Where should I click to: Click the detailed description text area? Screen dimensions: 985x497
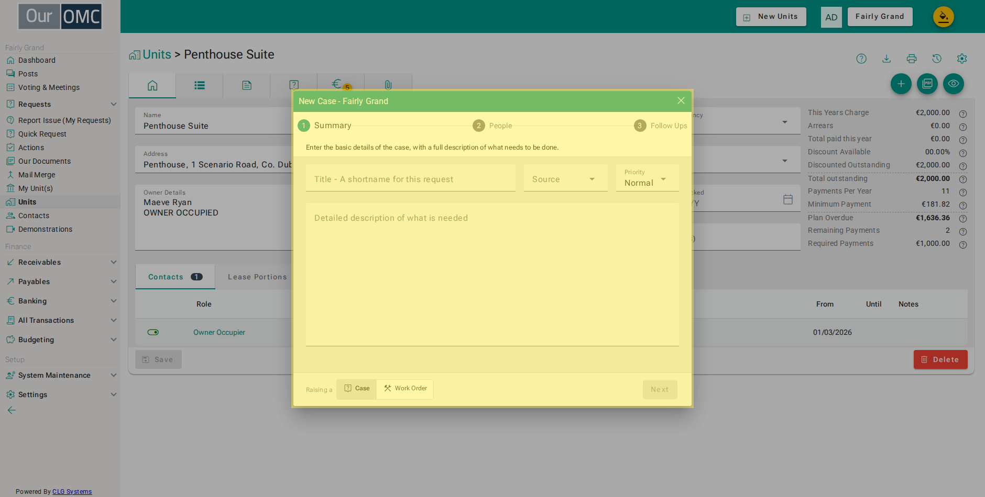tap(492, 275)
